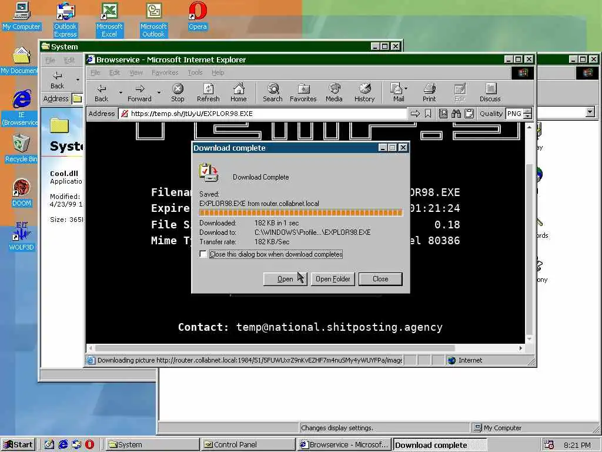Open Favorites menu in menu bar
602x452 pixels.
point(165,72)
